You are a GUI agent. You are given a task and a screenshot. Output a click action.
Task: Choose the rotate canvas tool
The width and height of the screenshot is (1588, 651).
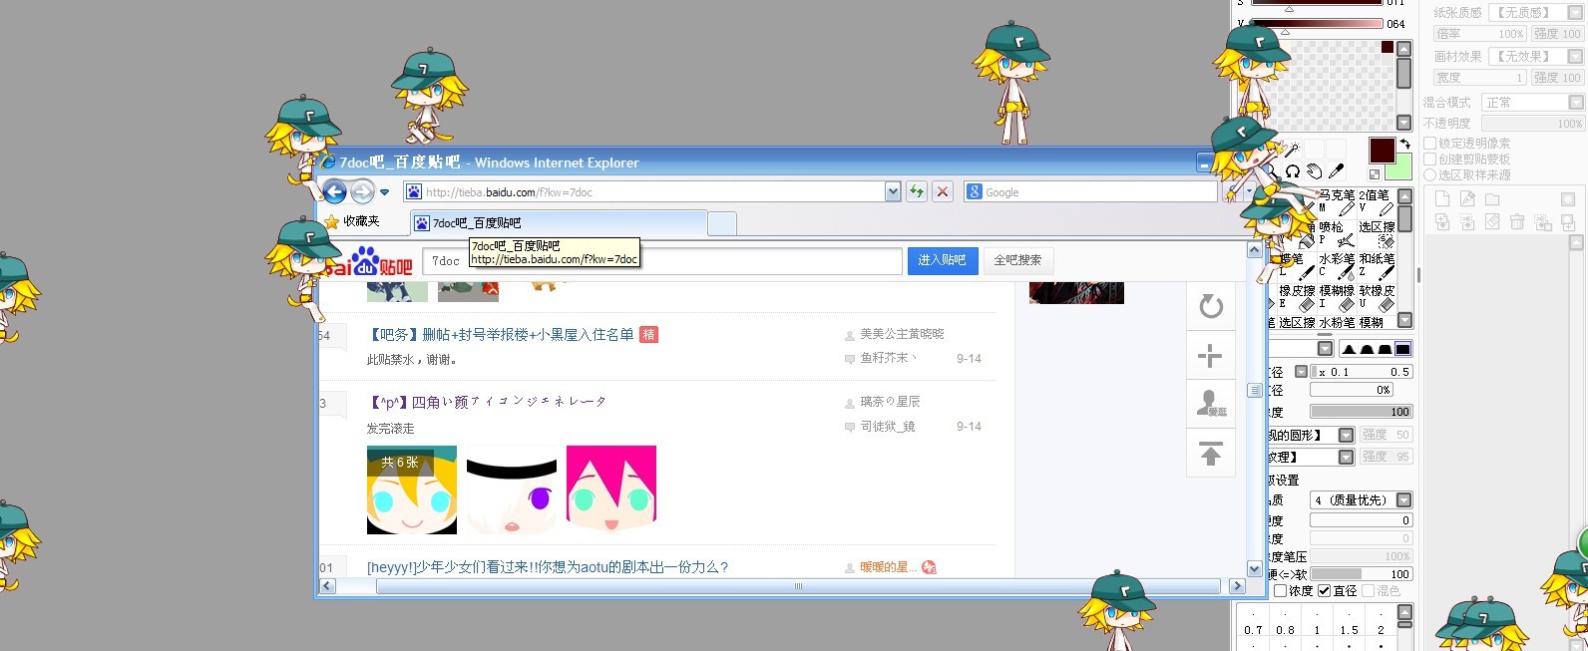1293,171
